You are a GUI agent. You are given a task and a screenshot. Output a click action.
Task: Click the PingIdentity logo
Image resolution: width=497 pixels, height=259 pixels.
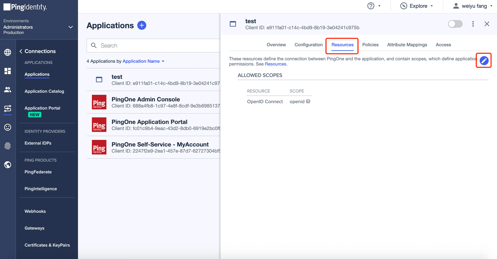click(25, 7)
